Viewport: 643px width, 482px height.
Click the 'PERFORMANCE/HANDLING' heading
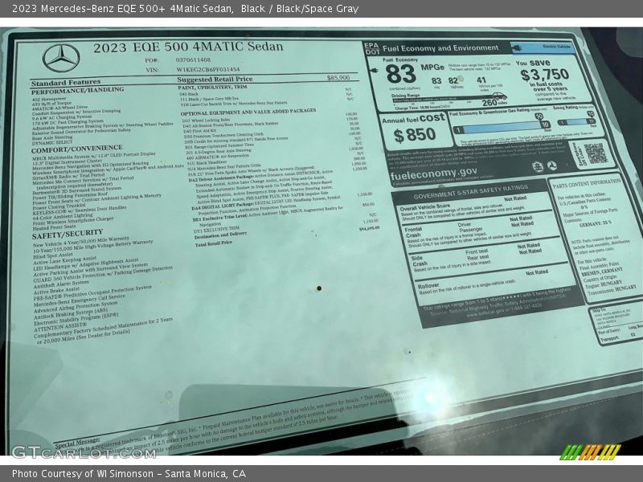click(x=77, y=90)
